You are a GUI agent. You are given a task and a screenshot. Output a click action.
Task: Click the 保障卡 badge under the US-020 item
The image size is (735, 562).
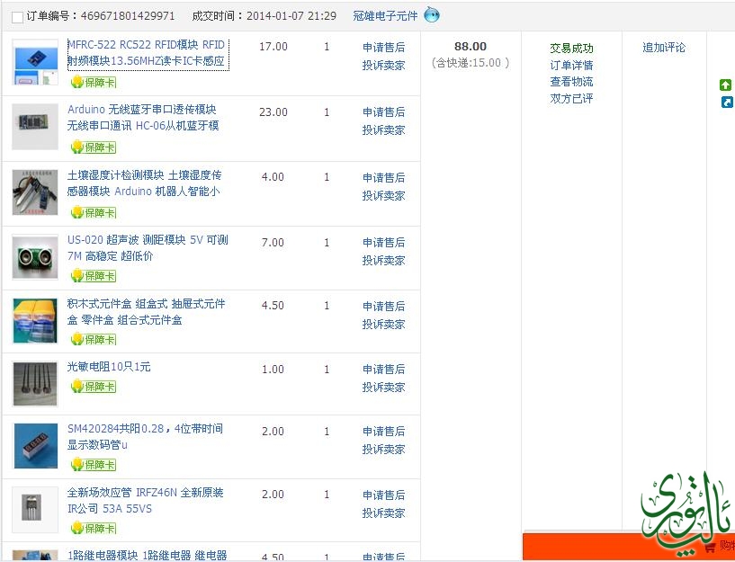[94, 275]
